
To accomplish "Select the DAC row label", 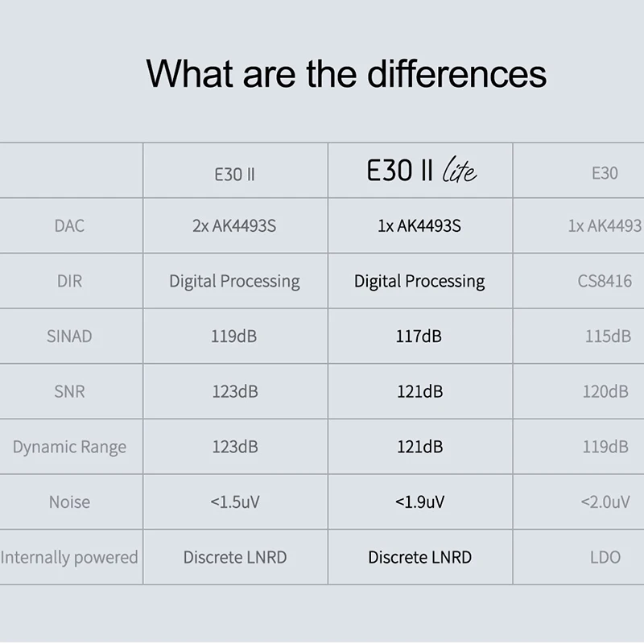I will click(x=69, y=226).
